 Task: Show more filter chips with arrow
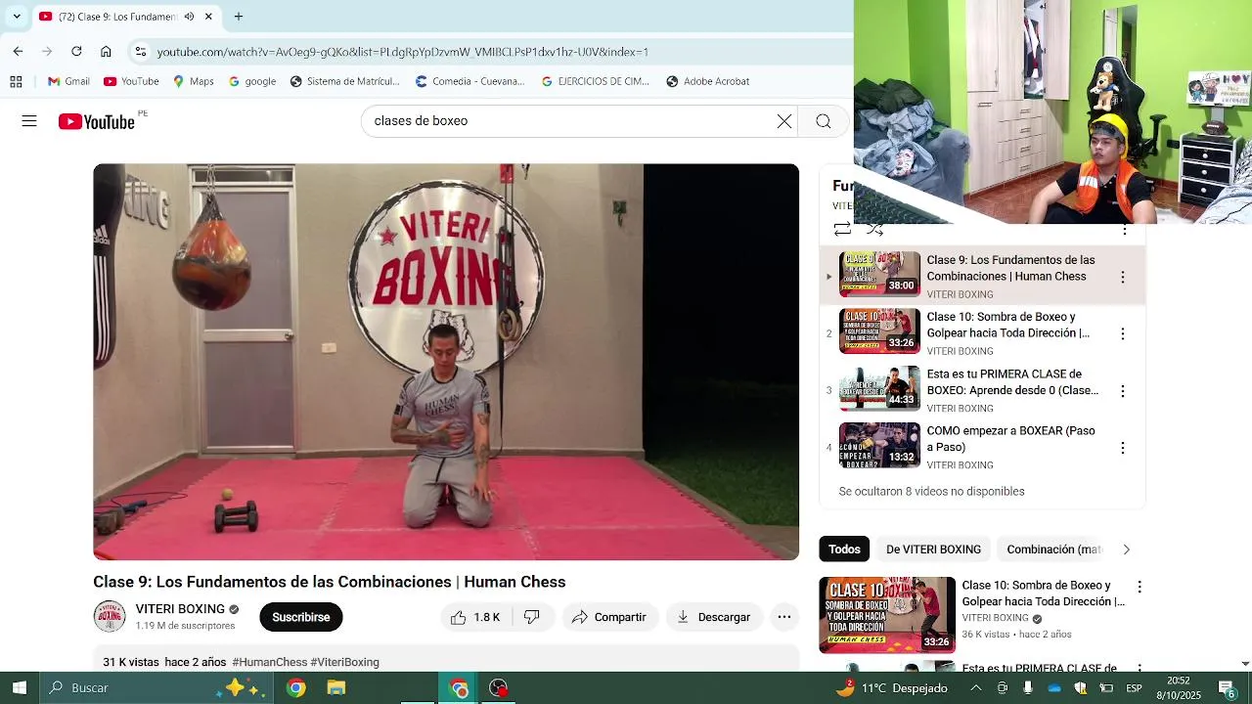[x=1126, y=550]
